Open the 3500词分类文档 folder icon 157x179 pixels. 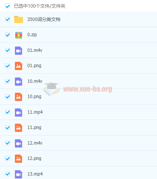[19, 19]
